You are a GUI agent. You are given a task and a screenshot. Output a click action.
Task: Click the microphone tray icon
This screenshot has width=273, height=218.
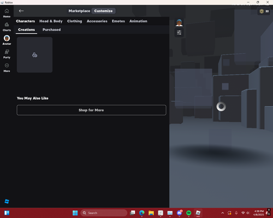click(236, 213)
